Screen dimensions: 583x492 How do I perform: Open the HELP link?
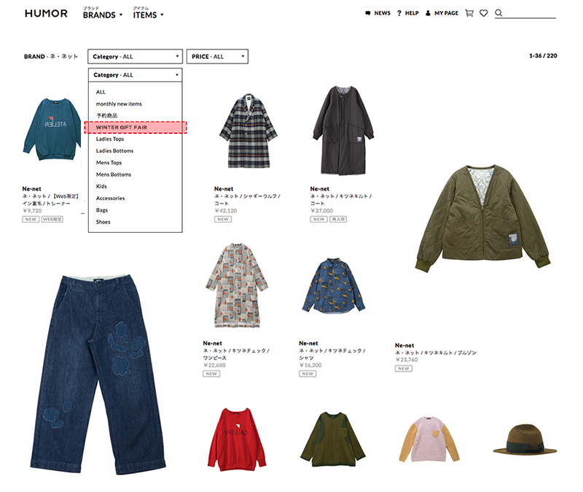[412, 13]
